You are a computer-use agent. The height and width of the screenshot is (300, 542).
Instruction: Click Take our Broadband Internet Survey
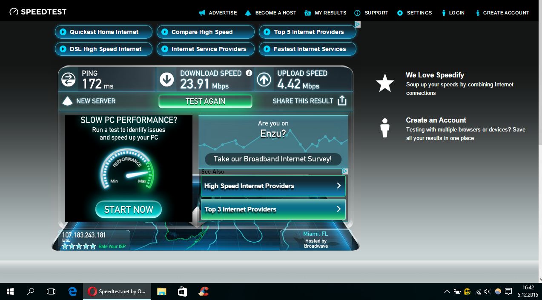click(x=273, y=159)
